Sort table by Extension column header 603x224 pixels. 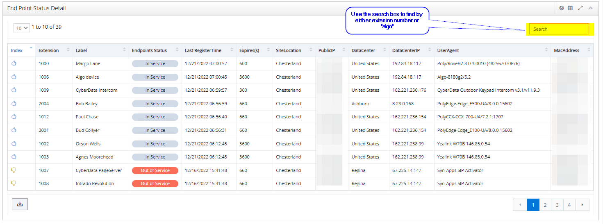pos(49,50)
